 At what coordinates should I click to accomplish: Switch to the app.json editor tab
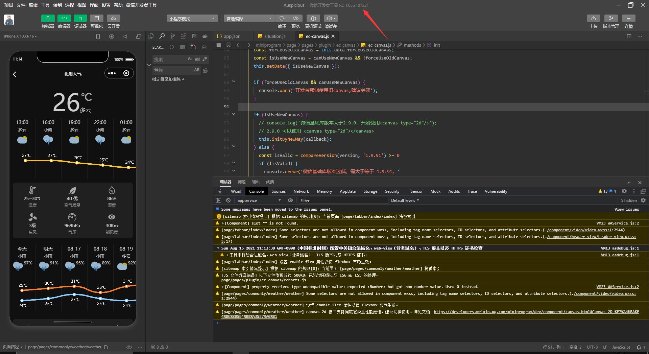click(x=232, y=36)
